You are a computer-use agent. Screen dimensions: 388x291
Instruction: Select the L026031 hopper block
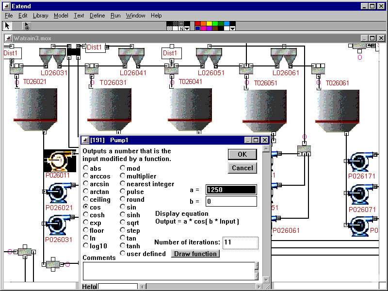pyautogui.click(x=52, y=57)
